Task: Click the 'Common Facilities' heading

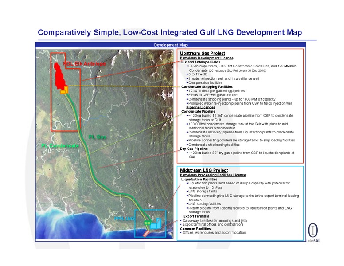Action: (x=195, y=229)
